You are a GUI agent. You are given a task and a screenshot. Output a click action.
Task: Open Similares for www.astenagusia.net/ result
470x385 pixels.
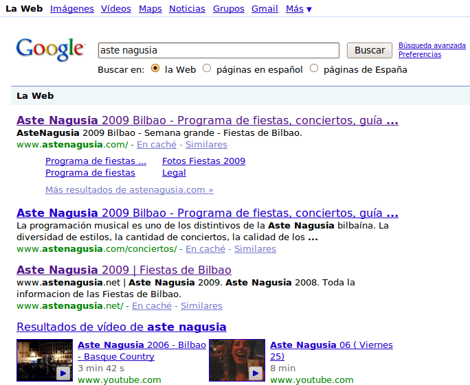[201, 305]
